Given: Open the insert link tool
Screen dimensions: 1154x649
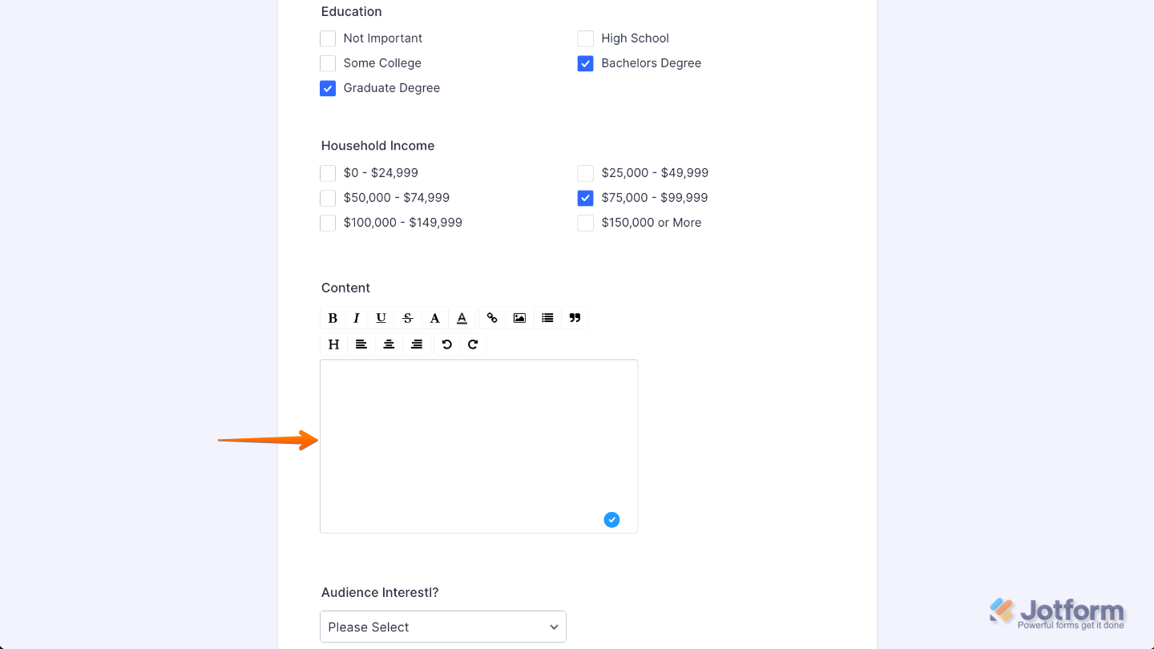Looking at the screenshot, I should tap(492, 317).
